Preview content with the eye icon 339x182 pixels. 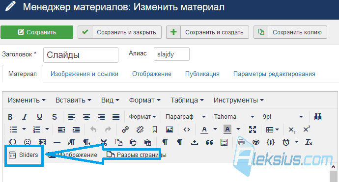click(x=256, y=142)
